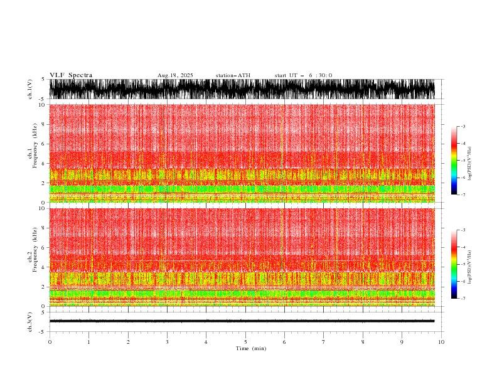Click the "-3" tick on ch.1 color bar
Screen dimensions: 497x384
(x=462, y=126)
